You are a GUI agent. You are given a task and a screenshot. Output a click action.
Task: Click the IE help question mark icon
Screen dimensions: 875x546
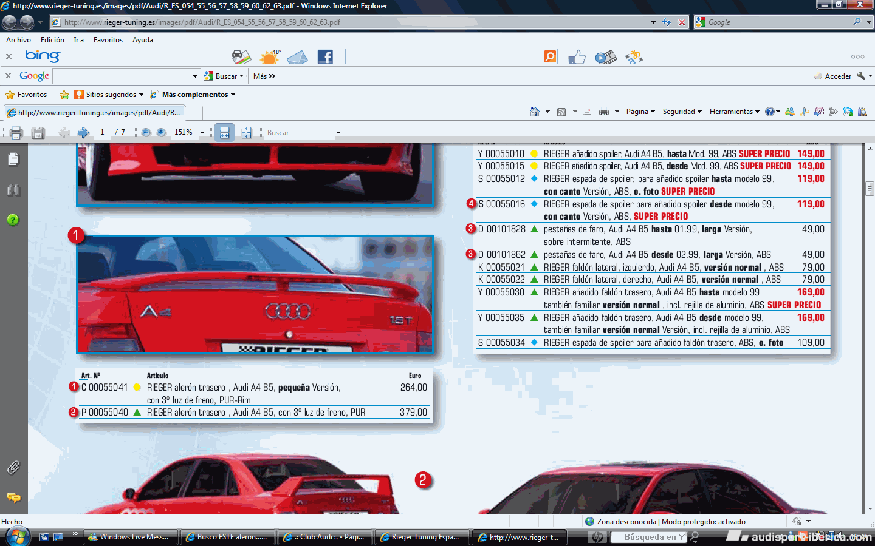pos(770,112)
